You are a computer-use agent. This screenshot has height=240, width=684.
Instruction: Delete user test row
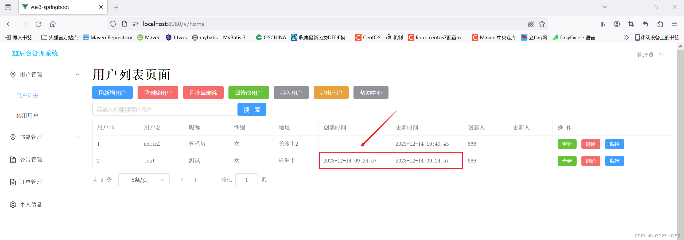tap(591, 161)
